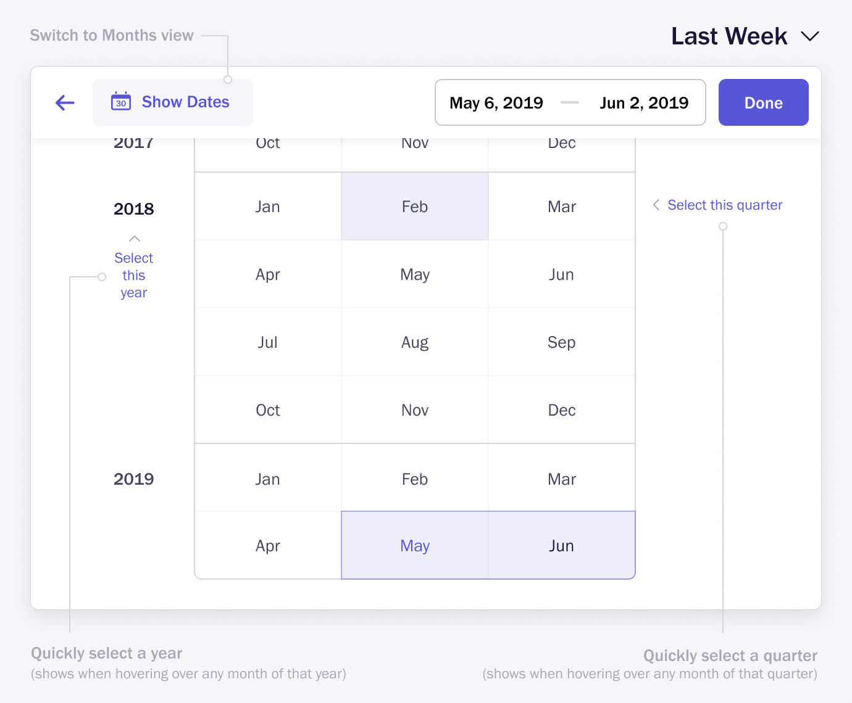The width and height of the screenshot is (852, 703).
Task: Select Jun 2019 month cell
Action: pyautogui.click(x=562, y=546)
